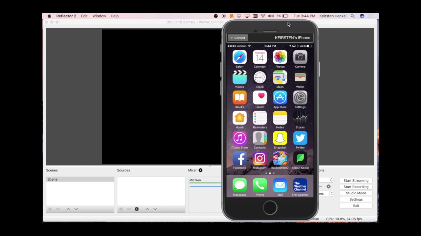Remove the scene with minus button

click(x=58, y=209)
